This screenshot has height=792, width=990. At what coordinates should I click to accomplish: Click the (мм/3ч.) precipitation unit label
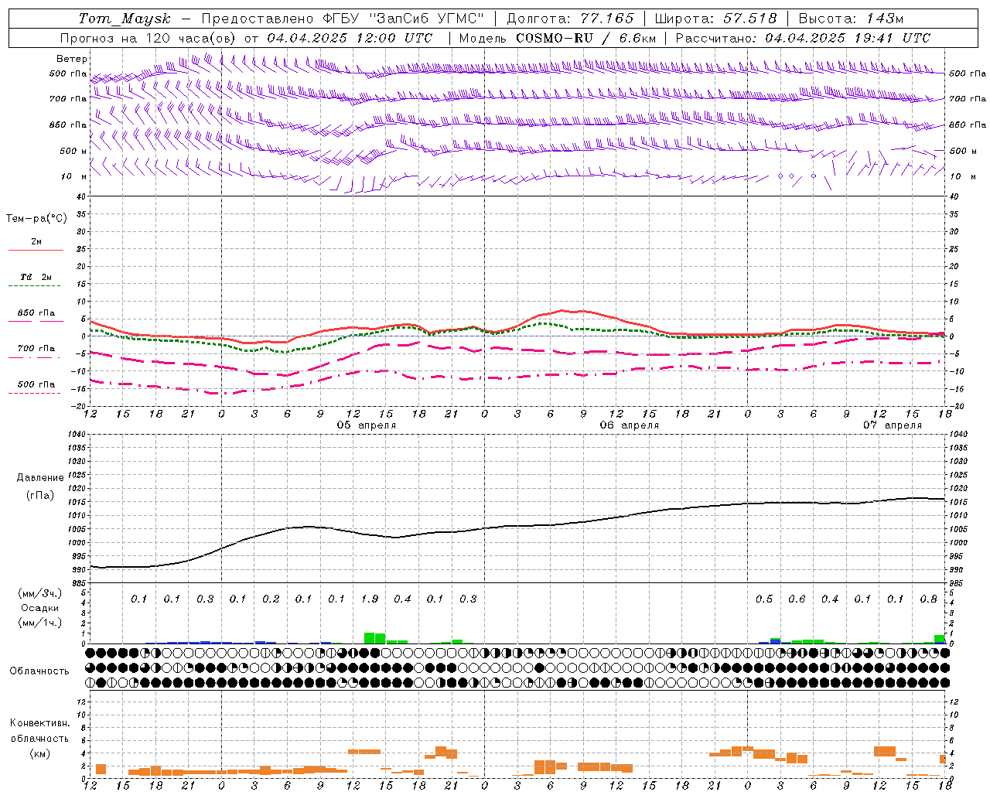coord(40,593)
